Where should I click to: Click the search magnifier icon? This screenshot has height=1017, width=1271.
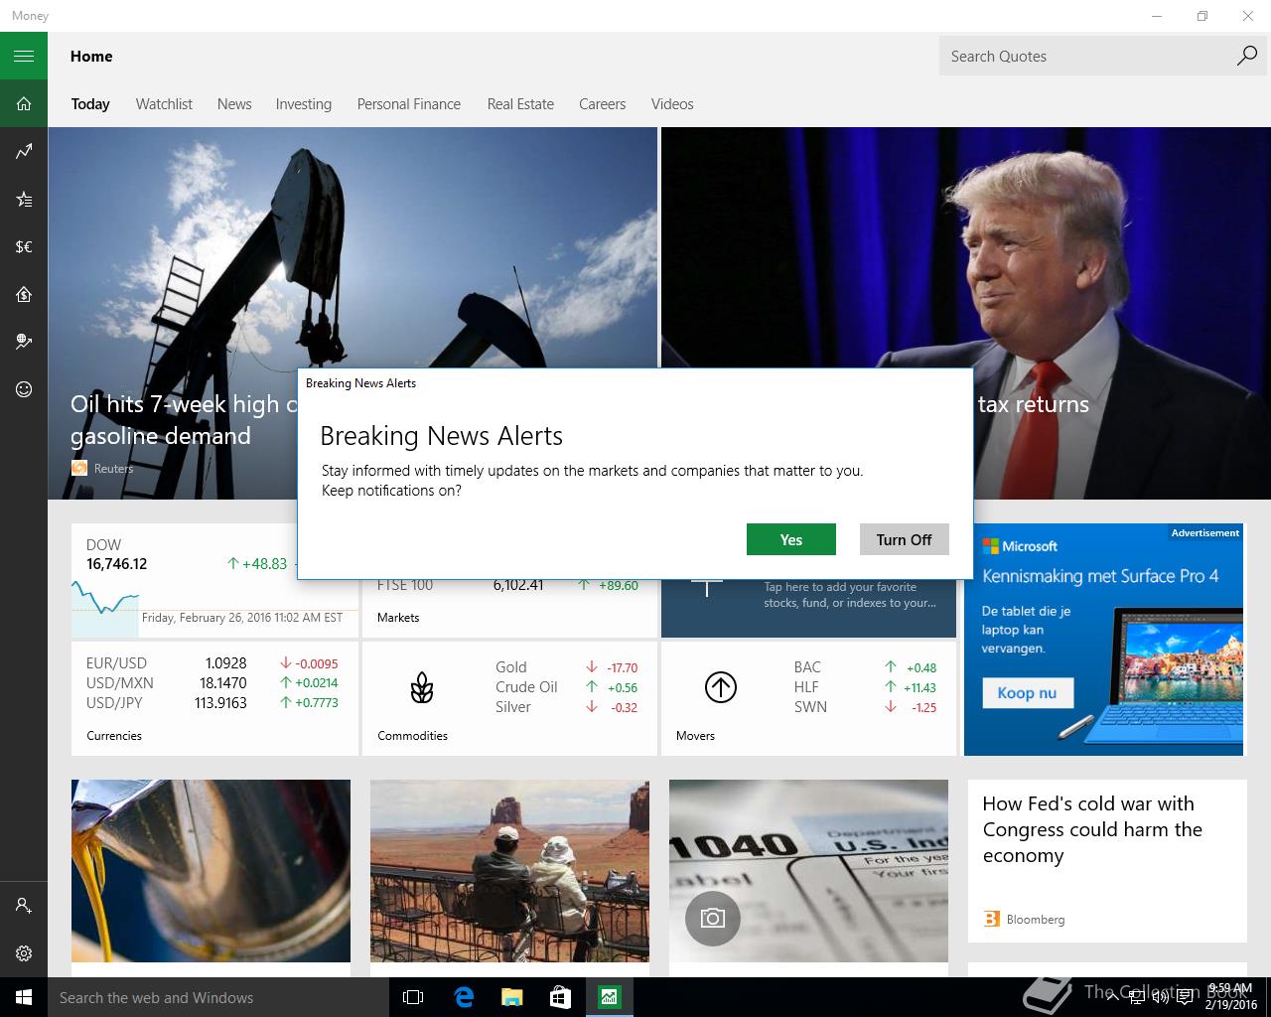(1246, 56)
